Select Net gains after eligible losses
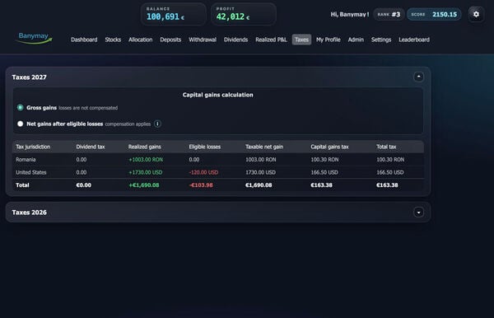Viewport: 494px width, 318px height. click(20, 124)
